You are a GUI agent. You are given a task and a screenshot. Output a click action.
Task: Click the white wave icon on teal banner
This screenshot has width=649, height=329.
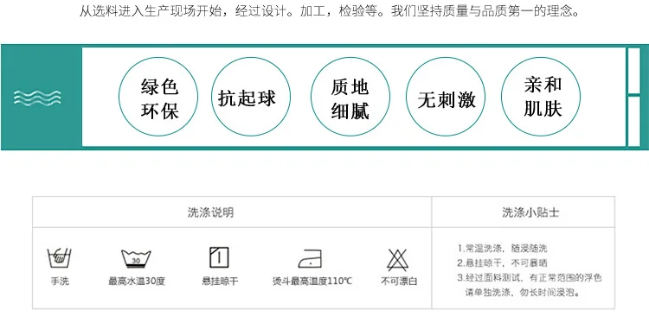tap(37, 98)
